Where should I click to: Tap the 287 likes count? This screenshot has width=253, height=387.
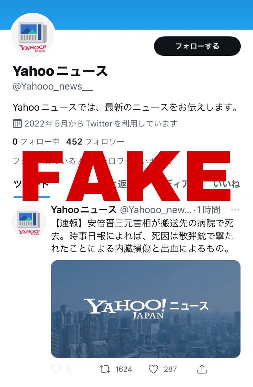170,369
